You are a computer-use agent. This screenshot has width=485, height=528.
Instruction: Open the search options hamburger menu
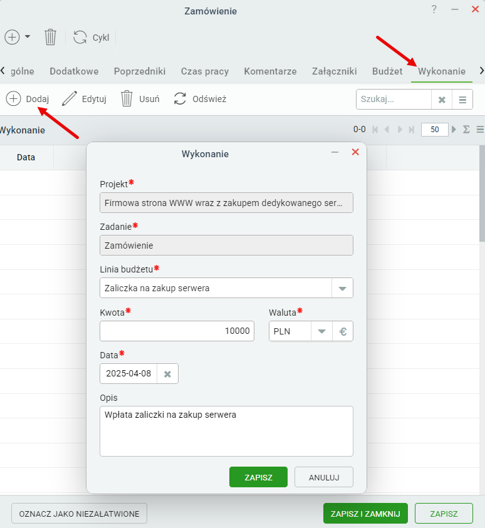point(462,100)
